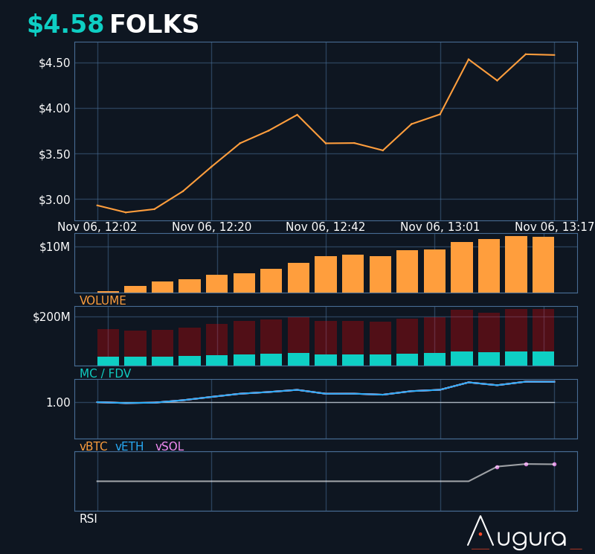Click the $4.50 price axis label

click(54, 63)
